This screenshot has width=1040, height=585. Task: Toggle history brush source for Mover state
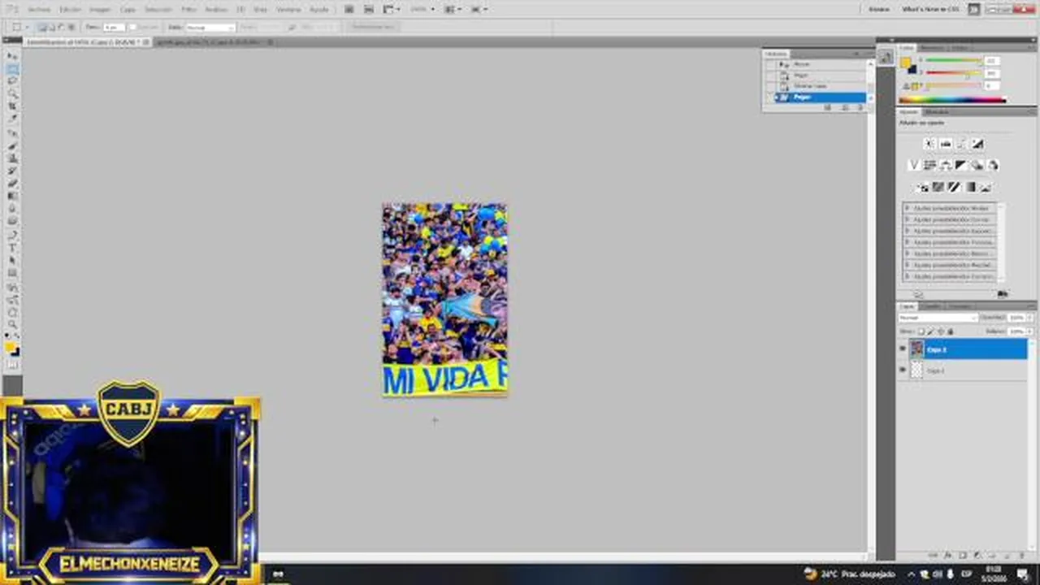(770, 64)
